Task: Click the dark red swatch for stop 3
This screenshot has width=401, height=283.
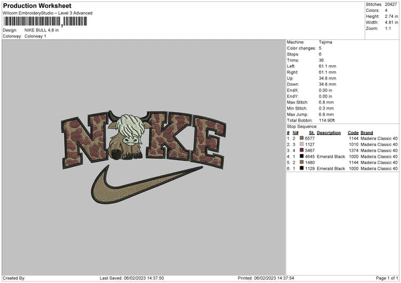Action: [x=301, y=150]
